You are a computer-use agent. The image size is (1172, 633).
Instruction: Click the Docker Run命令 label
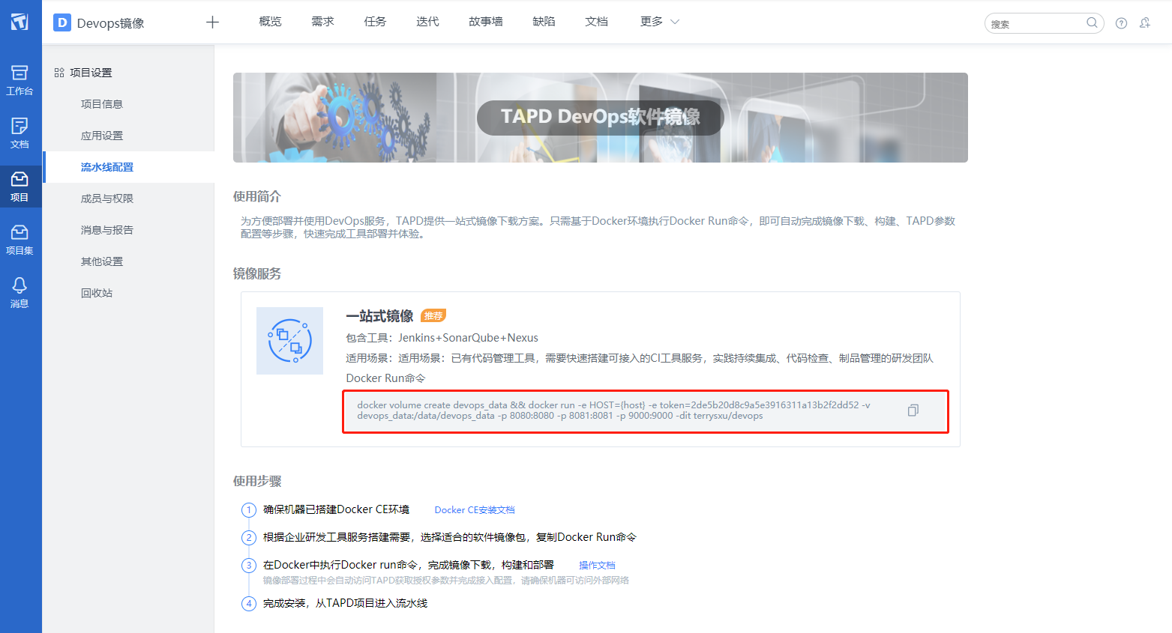coord(385,378)
